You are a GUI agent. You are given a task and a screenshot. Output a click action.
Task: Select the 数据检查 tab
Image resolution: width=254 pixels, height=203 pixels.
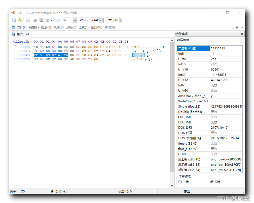click(x=183, y=40)
